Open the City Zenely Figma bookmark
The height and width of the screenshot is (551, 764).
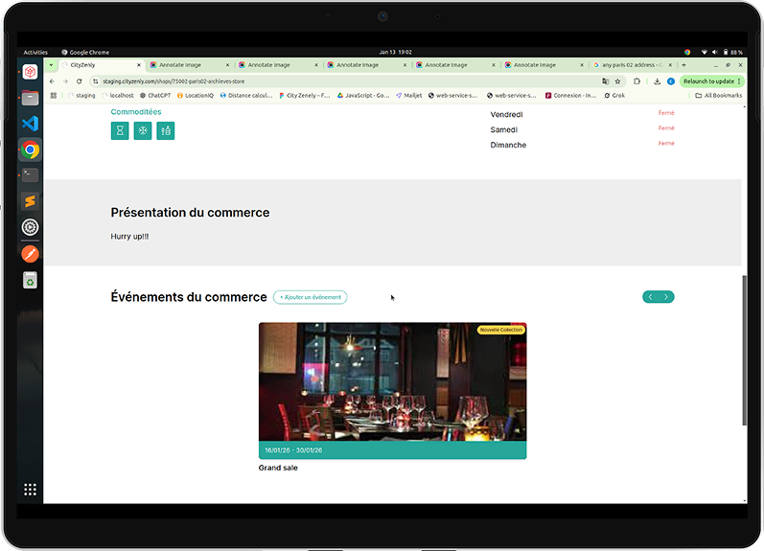point(305,96)
